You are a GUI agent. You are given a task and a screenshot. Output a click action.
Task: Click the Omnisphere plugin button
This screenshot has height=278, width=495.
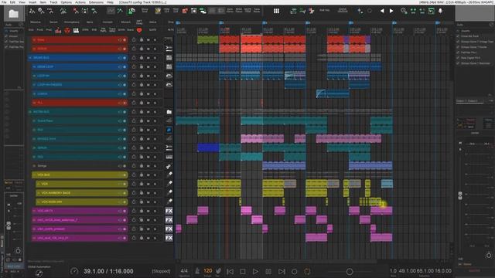click(x=72, y=22)
